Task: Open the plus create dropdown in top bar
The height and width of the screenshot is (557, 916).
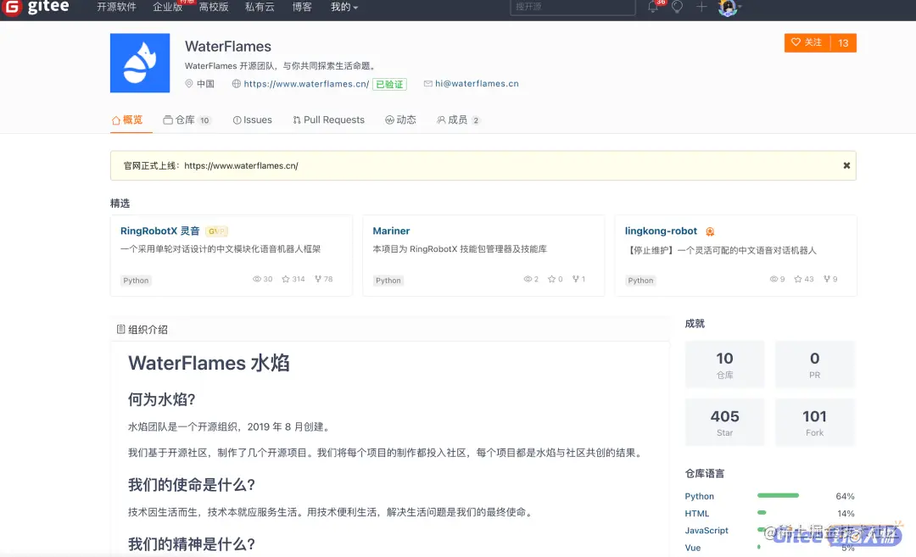Action: tap(701, 7)
